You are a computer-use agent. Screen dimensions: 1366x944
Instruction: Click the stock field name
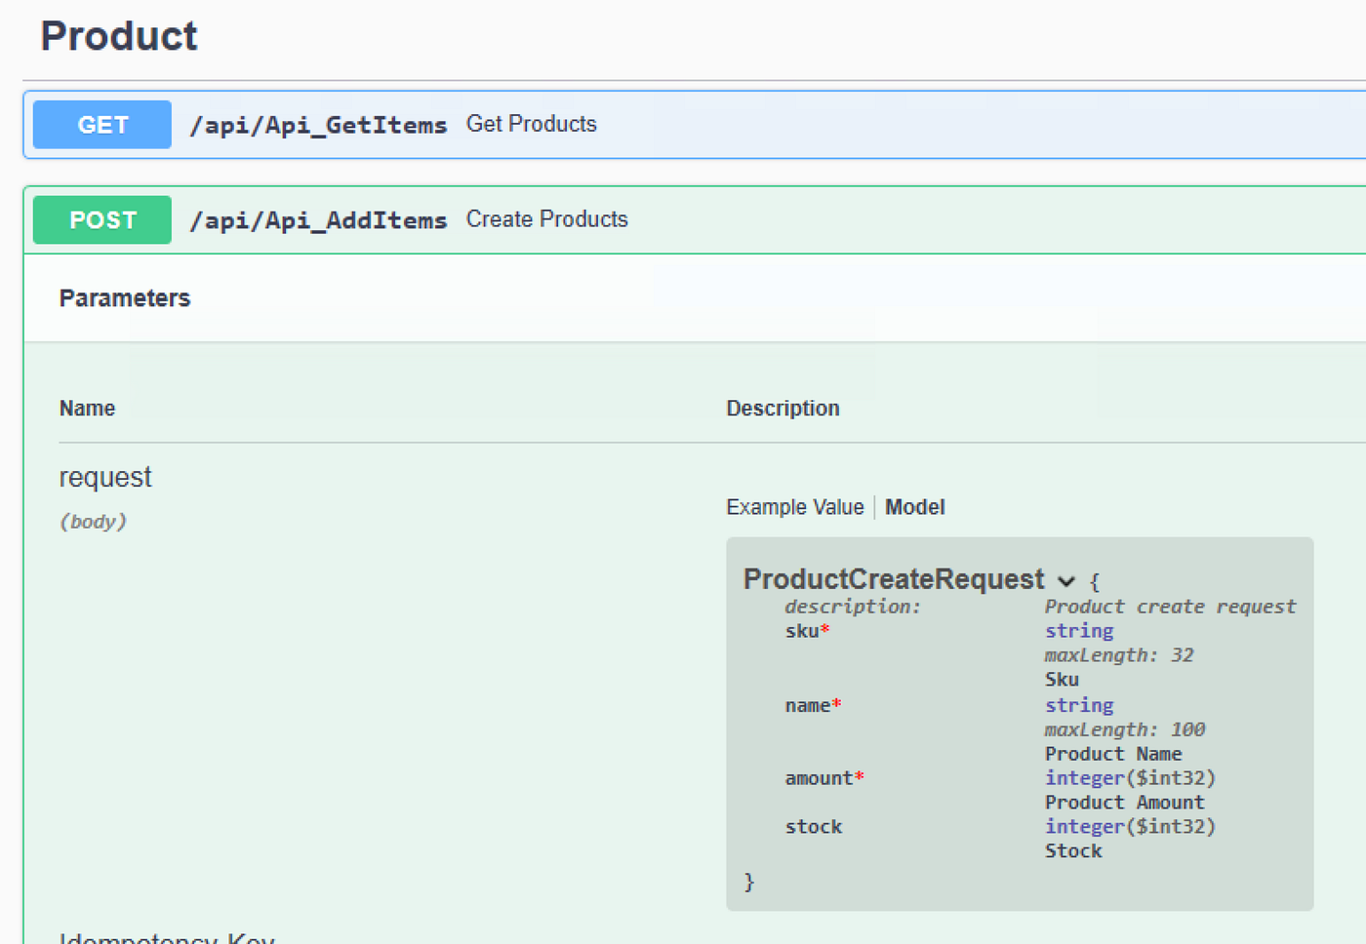(814, 827)
